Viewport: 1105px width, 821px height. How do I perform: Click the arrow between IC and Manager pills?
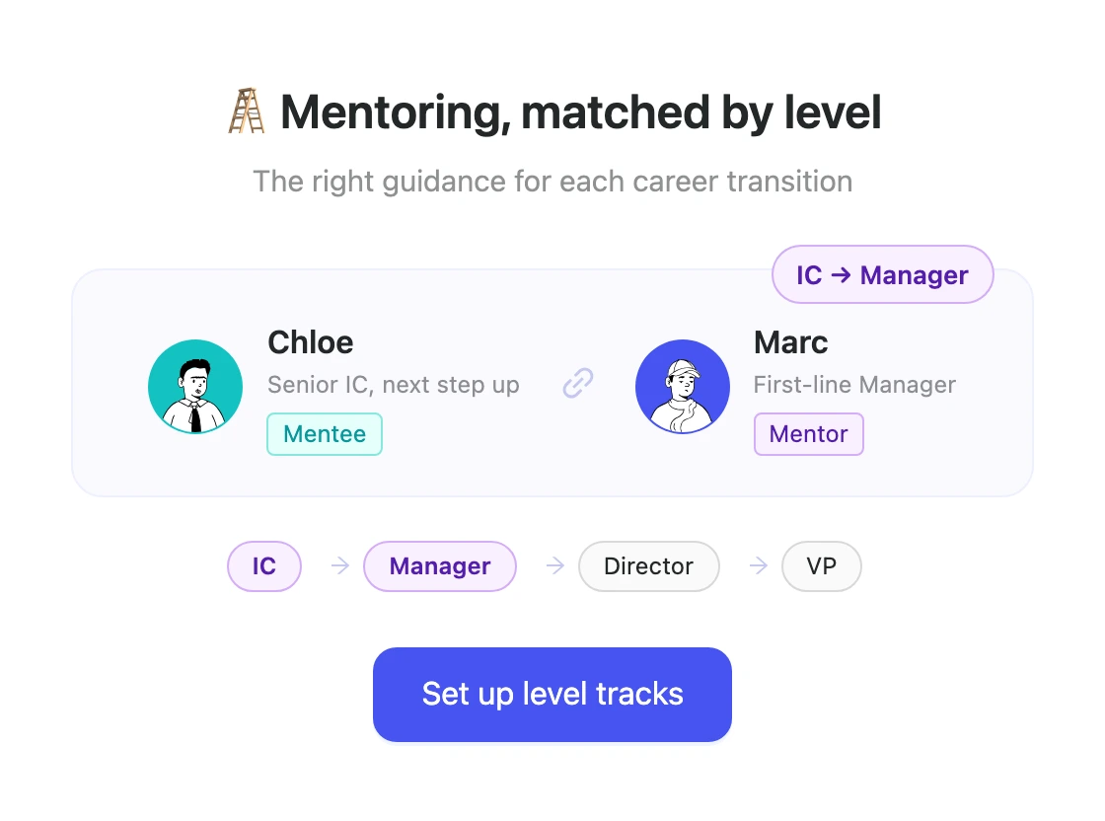(340, 565)
